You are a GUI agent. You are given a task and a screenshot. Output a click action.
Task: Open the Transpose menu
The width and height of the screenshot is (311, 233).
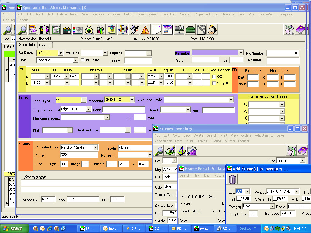tap(285, 14)
